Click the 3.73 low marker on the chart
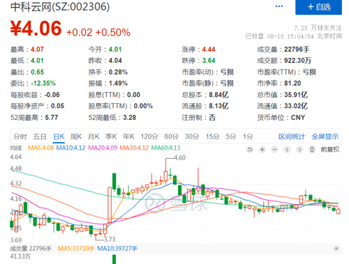Viewport: 349px width, 264px height. pos(110,239)
